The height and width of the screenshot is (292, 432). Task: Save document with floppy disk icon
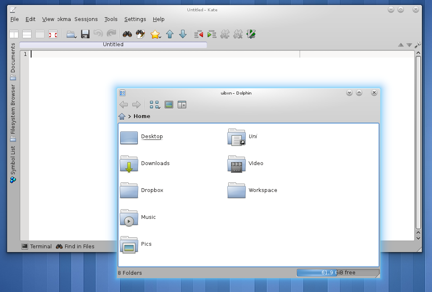click(85, 34)
